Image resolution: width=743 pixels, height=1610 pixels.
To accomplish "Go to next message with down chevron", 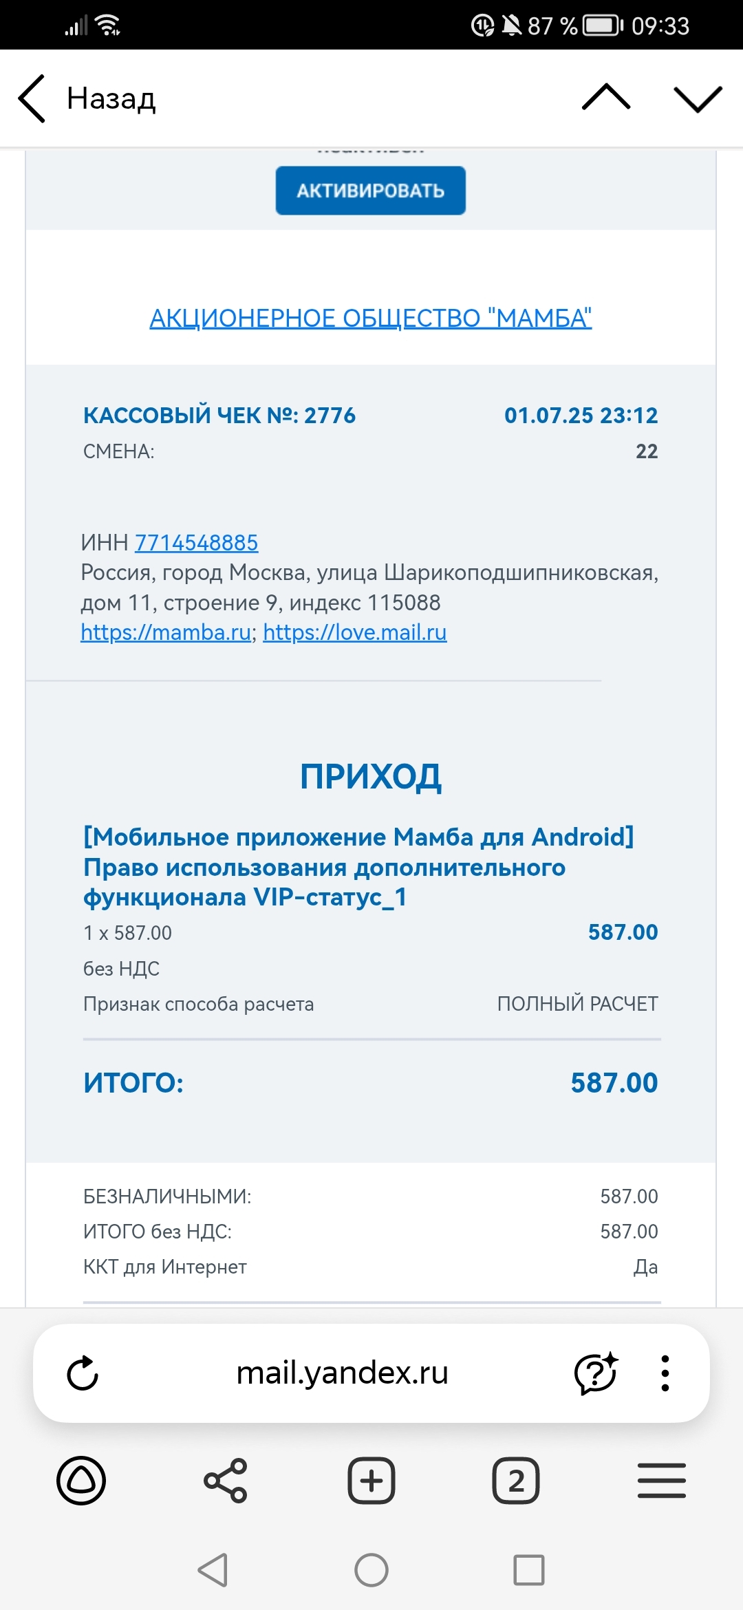I will tap(698, 98).
